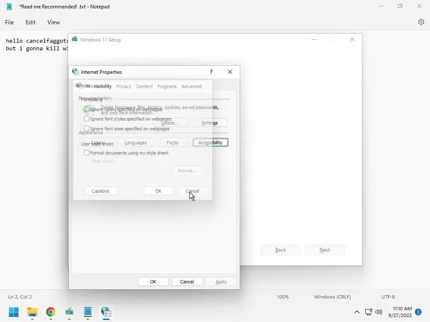The width and height of the screenshot is (430, 322).
Task: Check Ignore colors specified on webpages
Action: (x=87, y=109)
